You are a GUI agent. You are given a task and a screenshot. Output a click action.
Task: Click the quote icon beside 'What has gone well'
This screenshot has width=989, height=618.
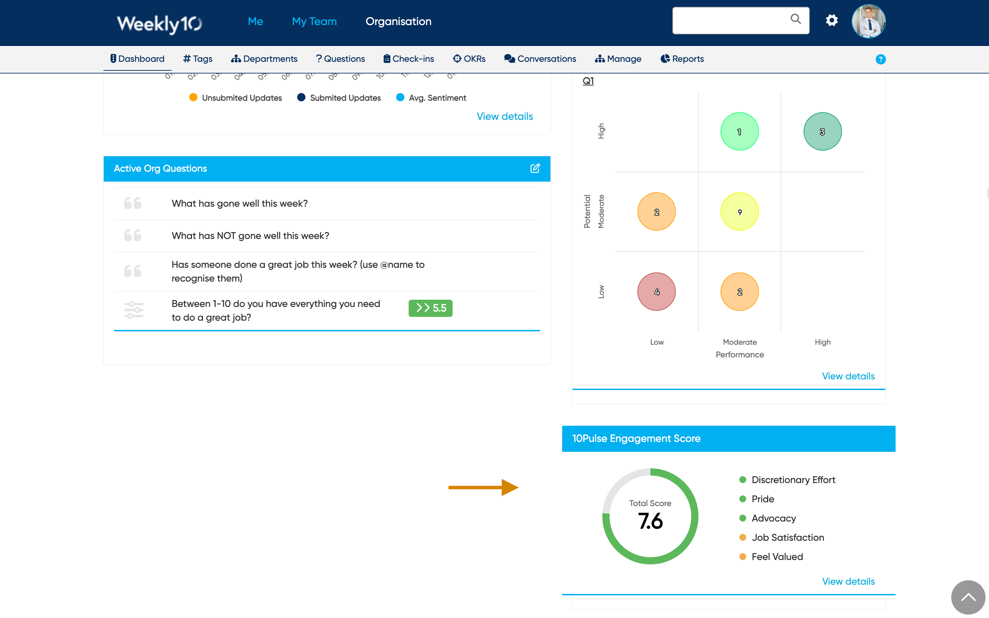[133, 203]
